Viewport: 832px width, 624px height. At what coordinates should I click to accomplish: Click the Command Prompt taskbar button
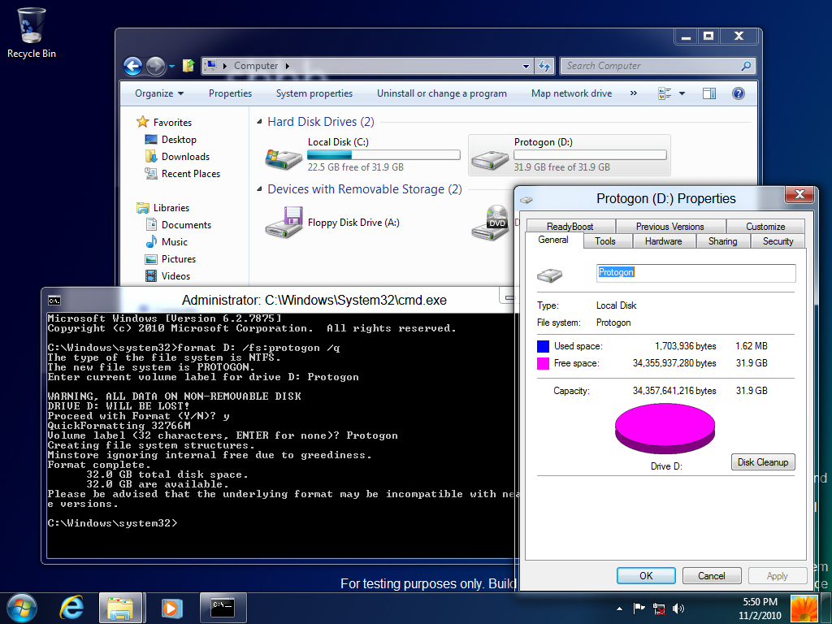pyautogui.click(x=223, y=608)
